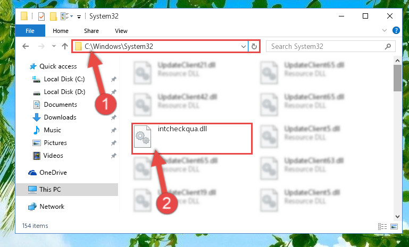The image size is (409, 247).
Task: Go up one folder level
Action: [x=65, y=46]
